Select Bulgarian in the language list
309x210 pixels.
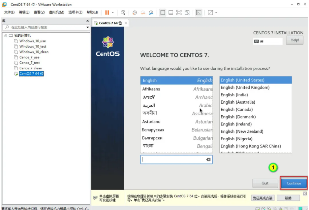[x=176, y=138]
